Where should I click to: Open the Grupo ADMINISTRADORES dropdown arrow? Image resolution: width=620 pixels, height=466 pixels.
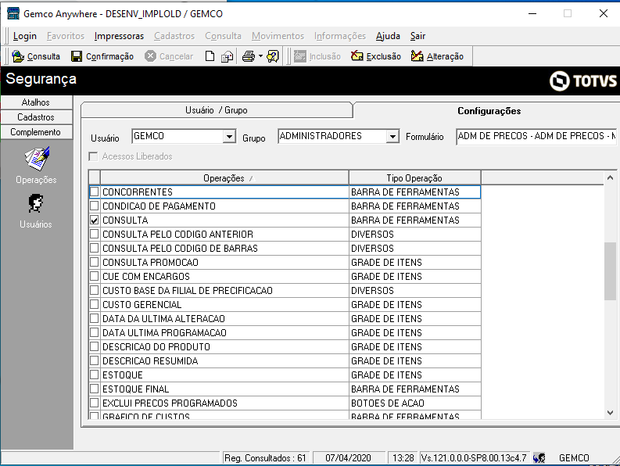pyautogui.click(x=392, y=137)
